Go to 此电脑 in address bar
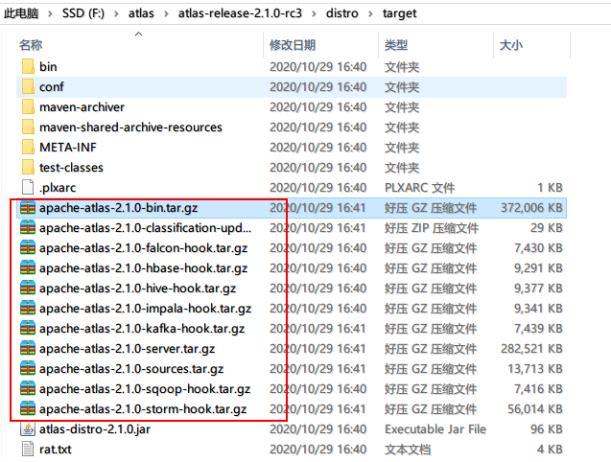The width and height of the screenshot is (611, 462). pyautogui.click(x=23, y=14)
